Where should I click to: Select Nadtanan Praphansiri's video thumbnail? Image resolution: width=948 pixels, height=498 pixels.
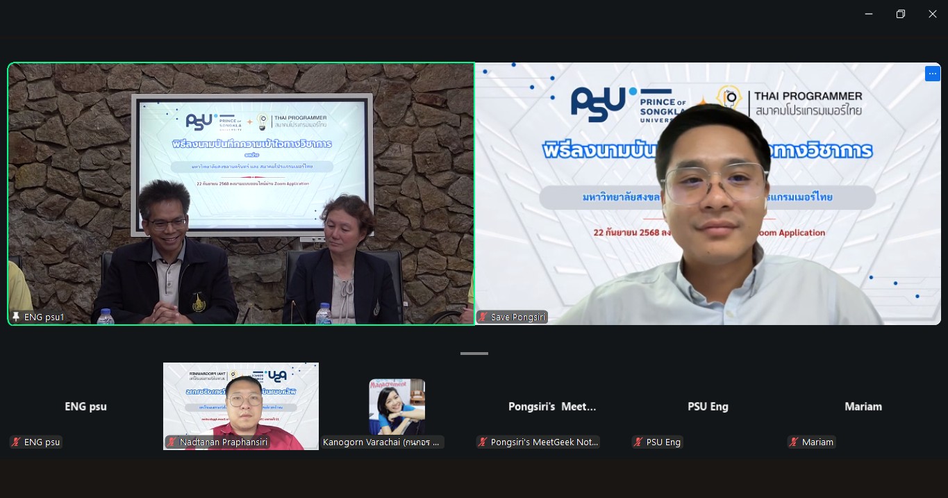tap(240, 403)
